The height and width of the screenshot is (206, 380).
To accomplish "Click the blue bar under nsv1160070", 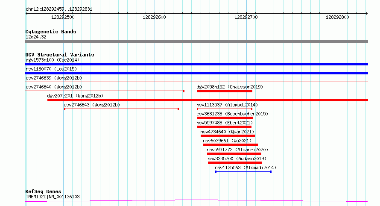I will (196, 73).
